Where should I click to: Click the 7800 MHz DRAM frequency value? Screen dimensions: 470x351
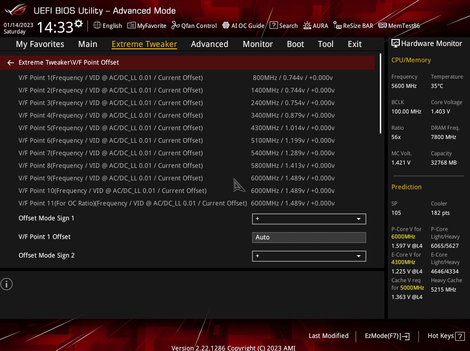tap(444, 137)
